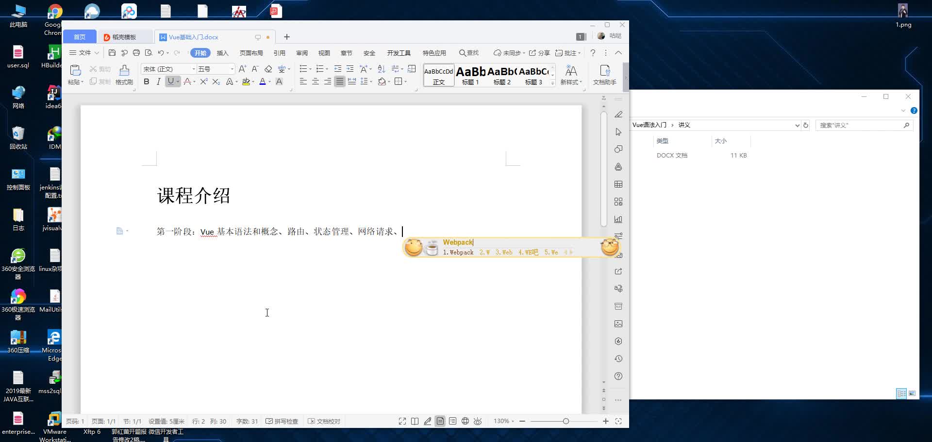
Task: Open sidebar history clock icon
Action: click(x=618, y=359)
